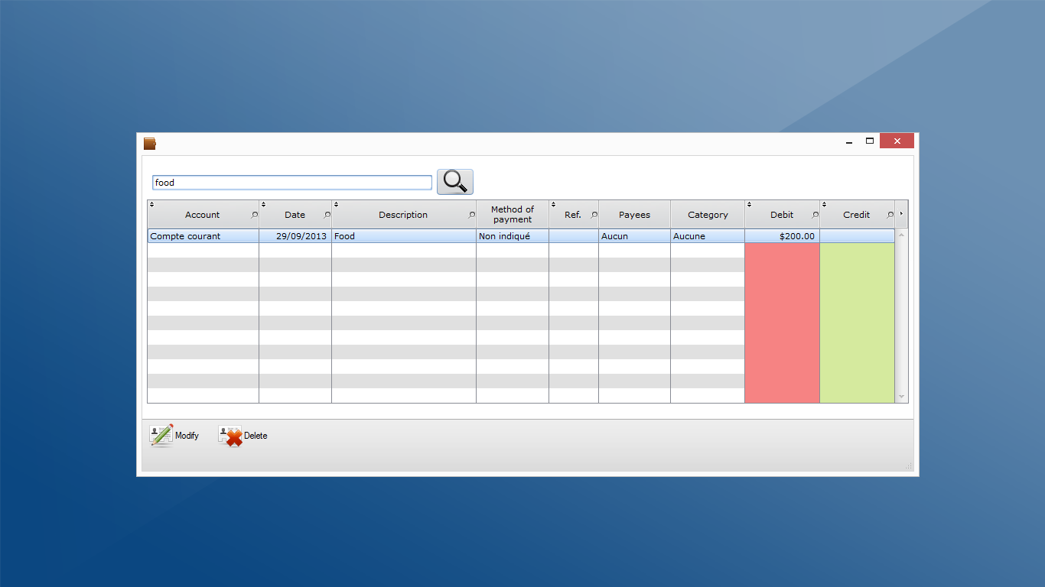The height and width of the screenshot is (587, 1045).
Task: Toggle sort arrows on Description column
Action: (336, 204)
